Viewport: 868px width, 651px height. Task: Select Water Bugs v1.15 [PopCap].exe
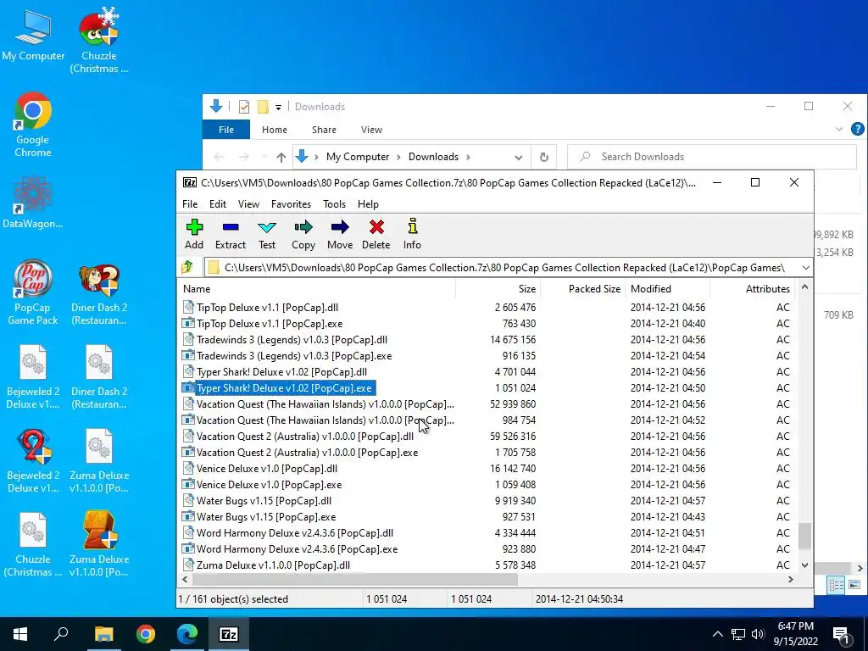click(x=265, y=517)
